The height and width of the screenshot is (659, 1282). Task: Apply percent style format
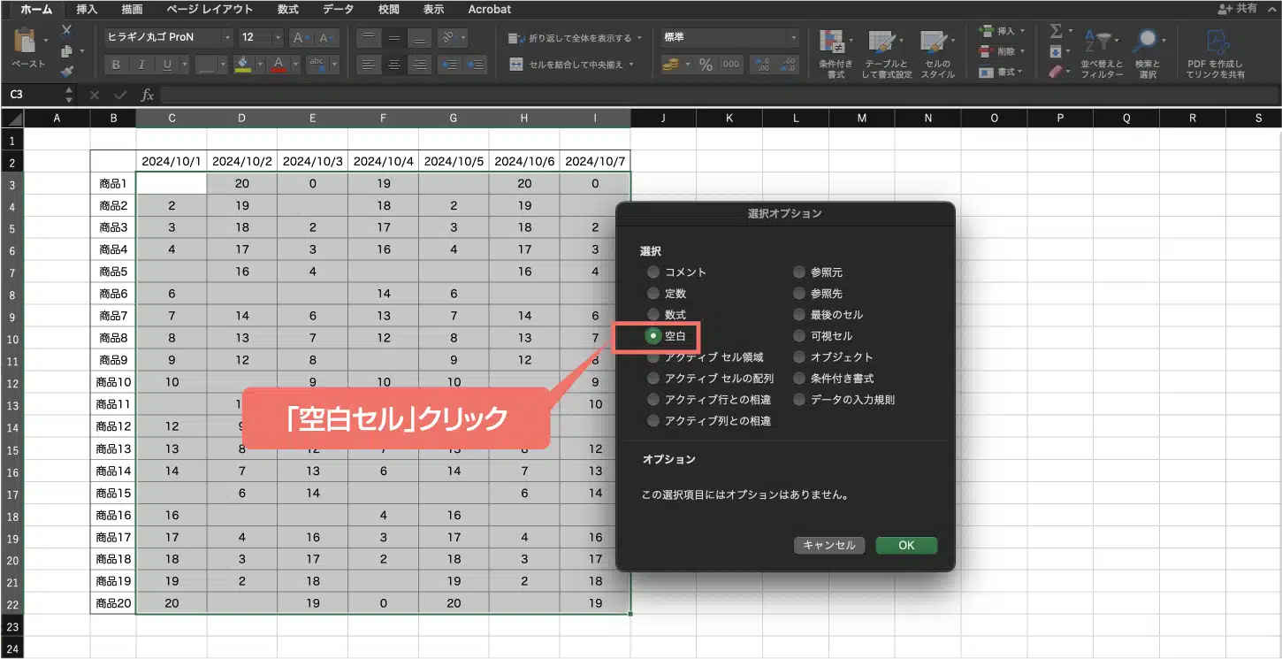706,65
